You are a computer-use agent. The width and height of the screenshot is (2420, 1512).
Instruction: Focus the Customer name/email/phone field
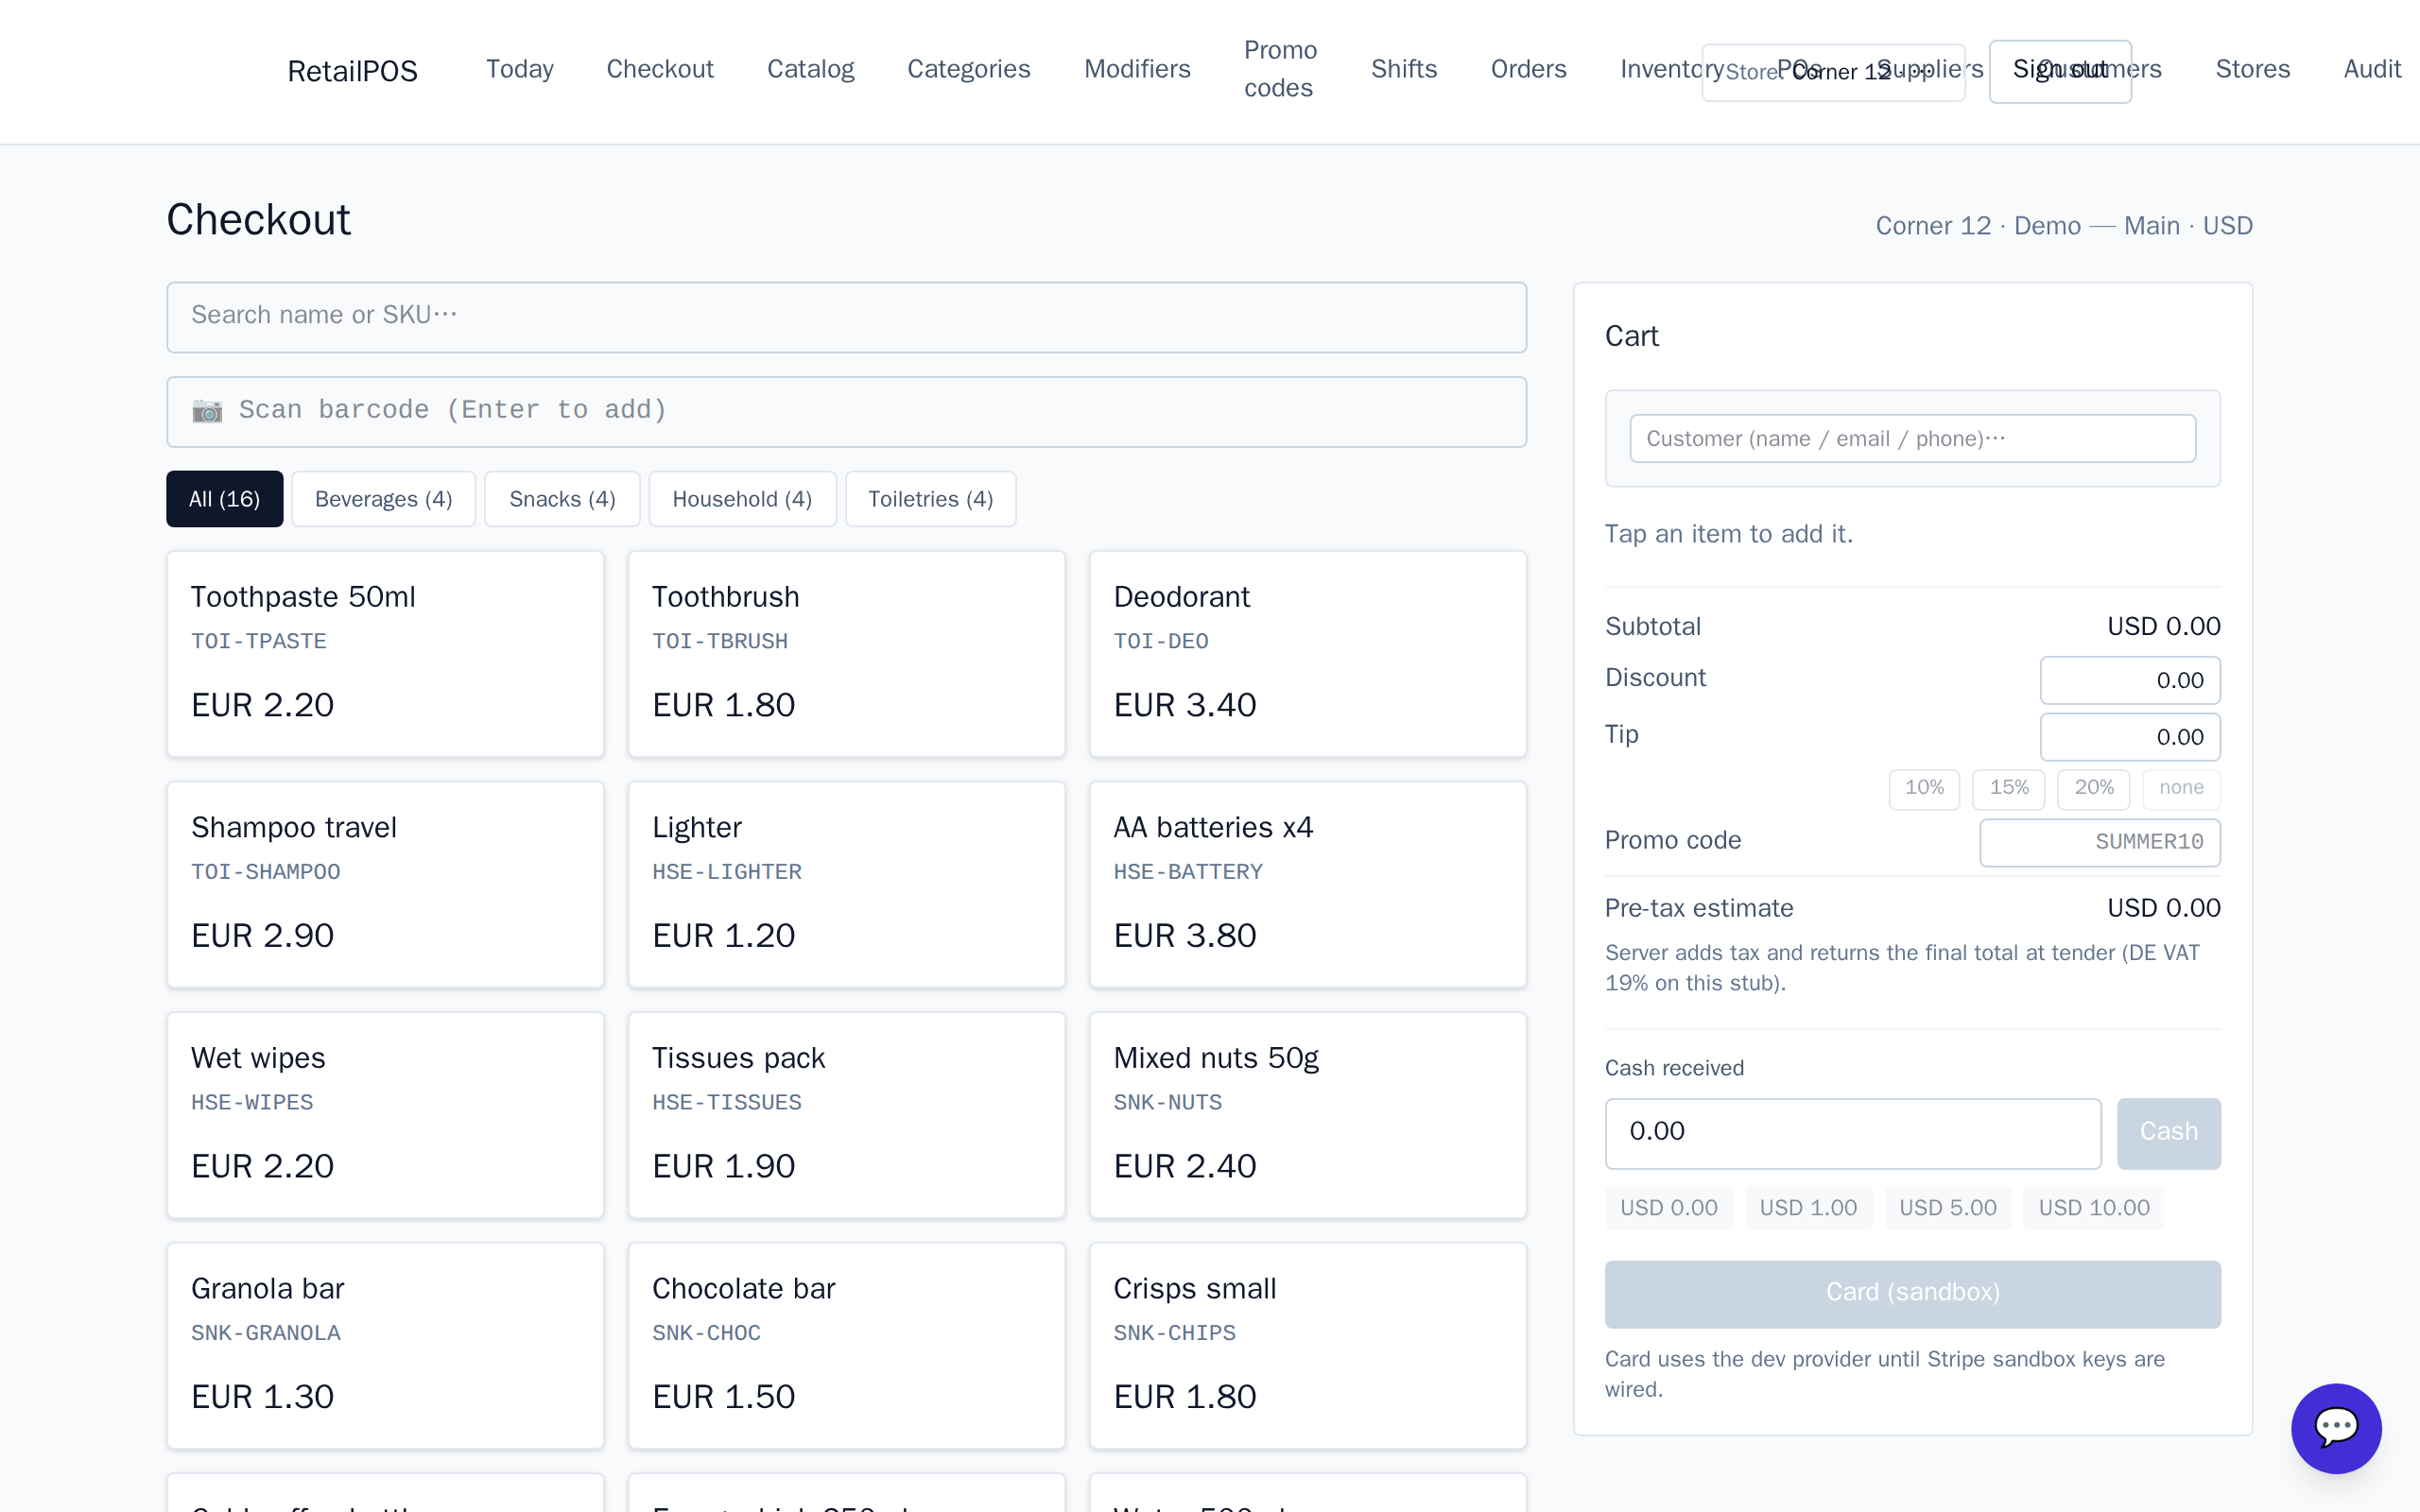tap(1912, 438)
